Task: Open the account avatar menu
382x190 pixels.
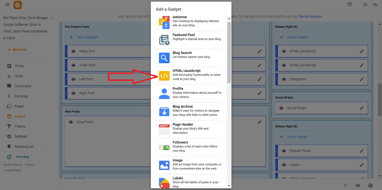Action: pyautogui.click(x=375, y=4)
